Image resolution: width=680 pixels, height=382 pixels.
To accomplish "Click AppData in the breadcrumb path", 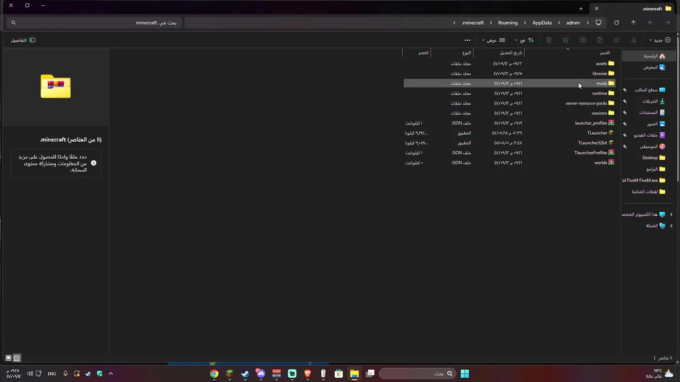I will point(542,23).
